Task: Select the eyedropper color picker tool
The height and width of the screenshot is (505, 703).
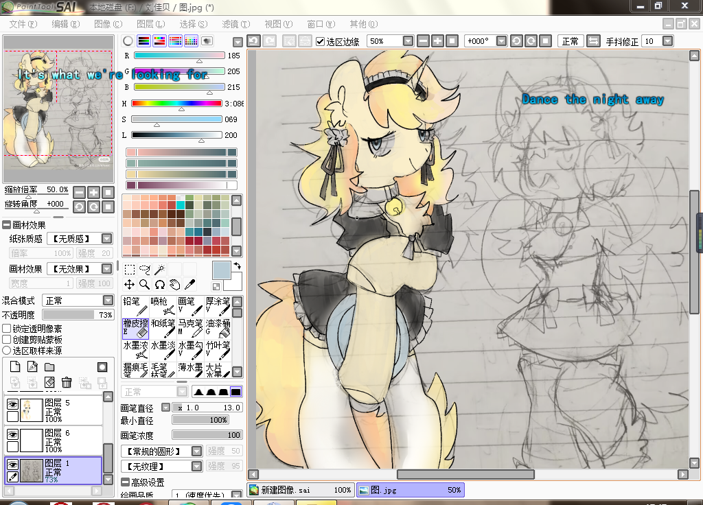Action: click(189, 285)
